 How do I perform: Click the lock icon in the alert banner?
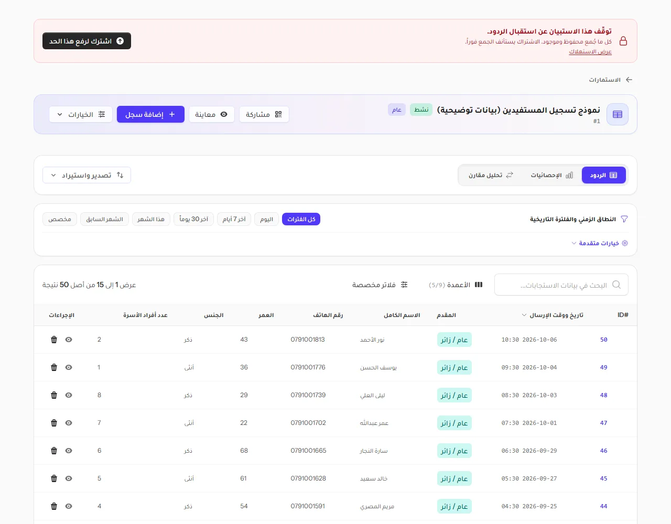click(x=623, y=41)
